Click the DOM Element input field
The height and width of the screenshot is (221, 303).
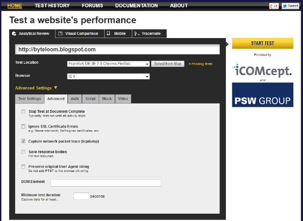click(106, 183)
